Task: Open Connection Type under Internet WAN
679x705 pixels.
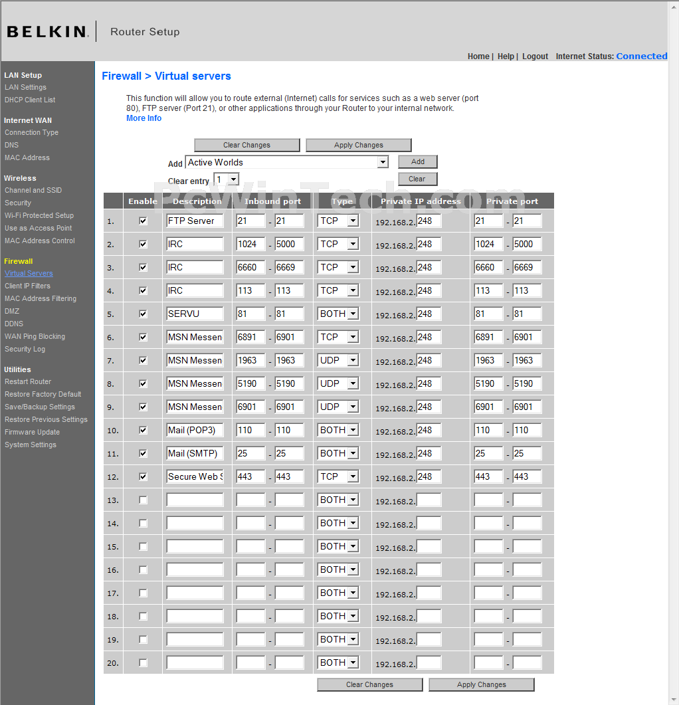Action: (x=31, y=133)
